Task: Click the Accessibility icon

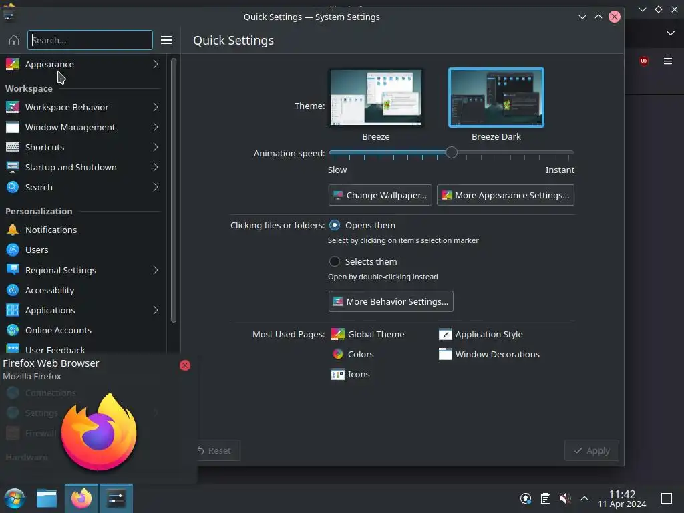Action: pyautogui.click(x=12, y=290)
